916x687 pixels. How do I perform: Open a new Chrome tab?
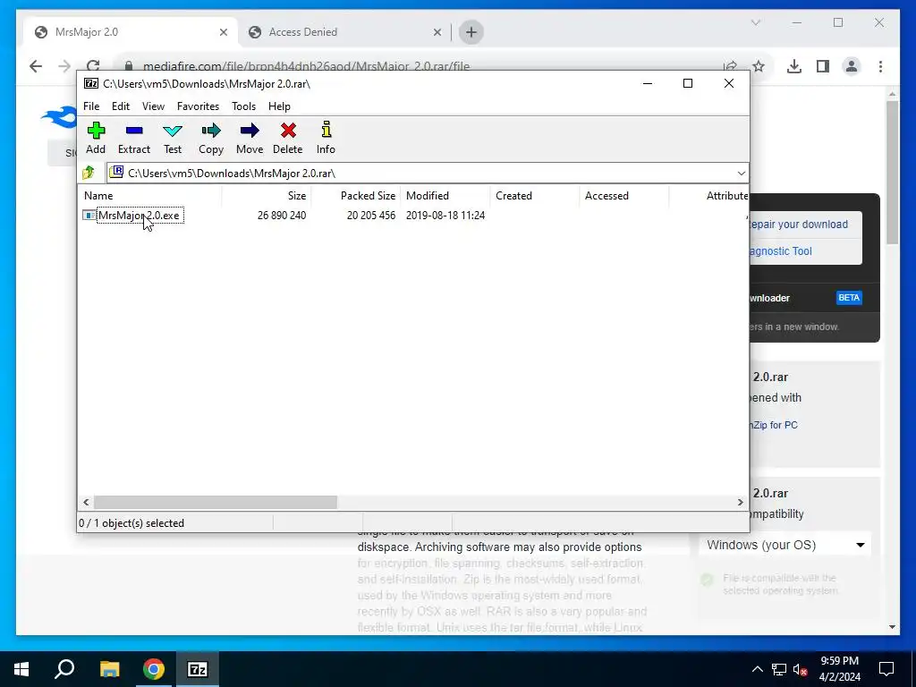pos(471,32)
